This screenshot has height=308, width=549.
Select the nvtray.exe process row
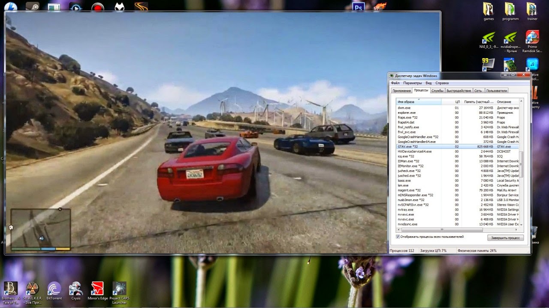tap(458, 210)
